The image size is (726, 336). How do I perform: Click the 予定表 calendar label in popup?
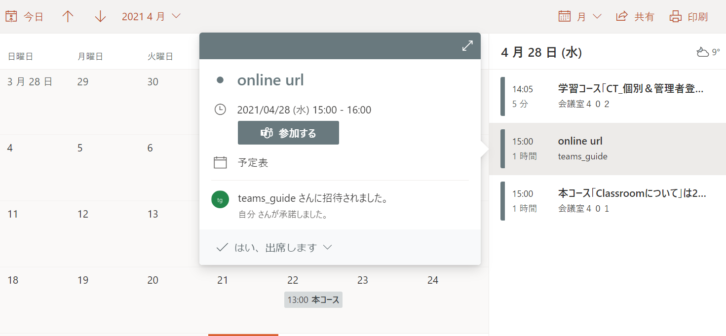pyautogui.click(x=253, y=163)
